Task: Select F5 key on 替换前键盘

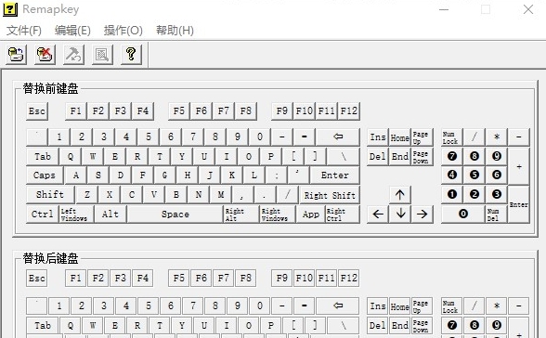Action: pos(179,111)
